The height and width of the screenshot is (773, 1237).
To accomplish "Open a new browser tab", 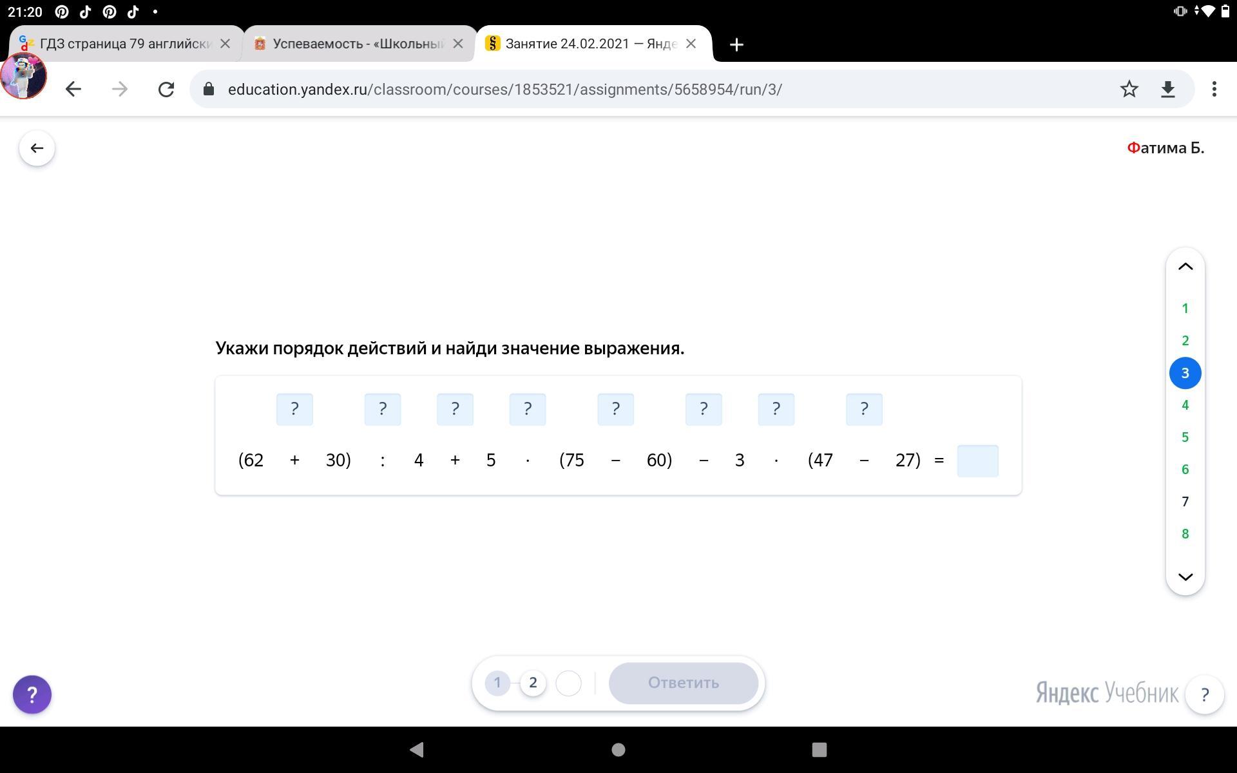I will tap(736, 44).
